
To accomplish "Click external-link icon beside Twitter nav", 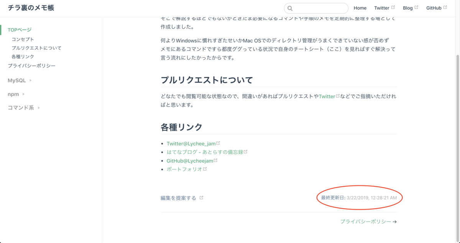I will click(x=393, y=7).
